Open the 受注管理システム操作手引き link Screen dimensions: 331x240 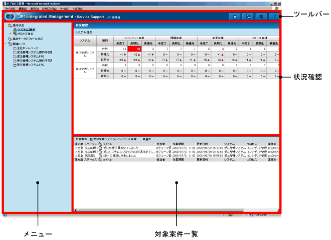[x=35, y=52]
